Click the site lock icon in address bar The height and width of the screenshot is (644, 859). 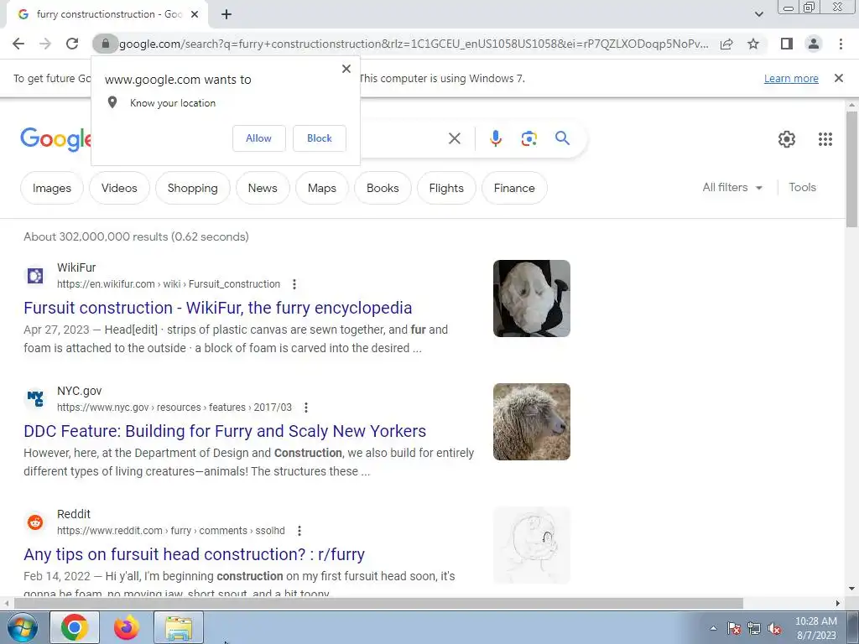(x=105, y=44)
